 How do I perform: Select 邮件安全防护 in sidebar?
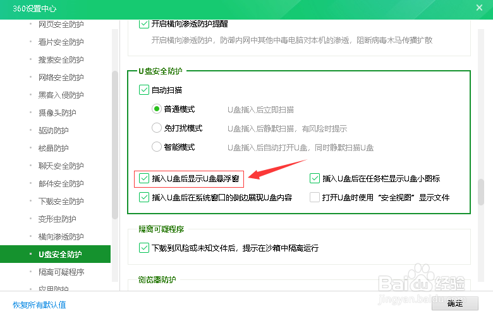point(61,183)
